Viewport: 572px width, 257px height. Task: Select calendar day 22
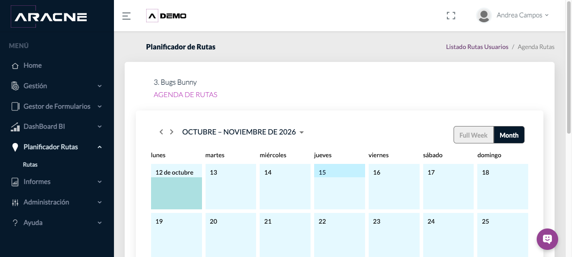pos(340,235)
